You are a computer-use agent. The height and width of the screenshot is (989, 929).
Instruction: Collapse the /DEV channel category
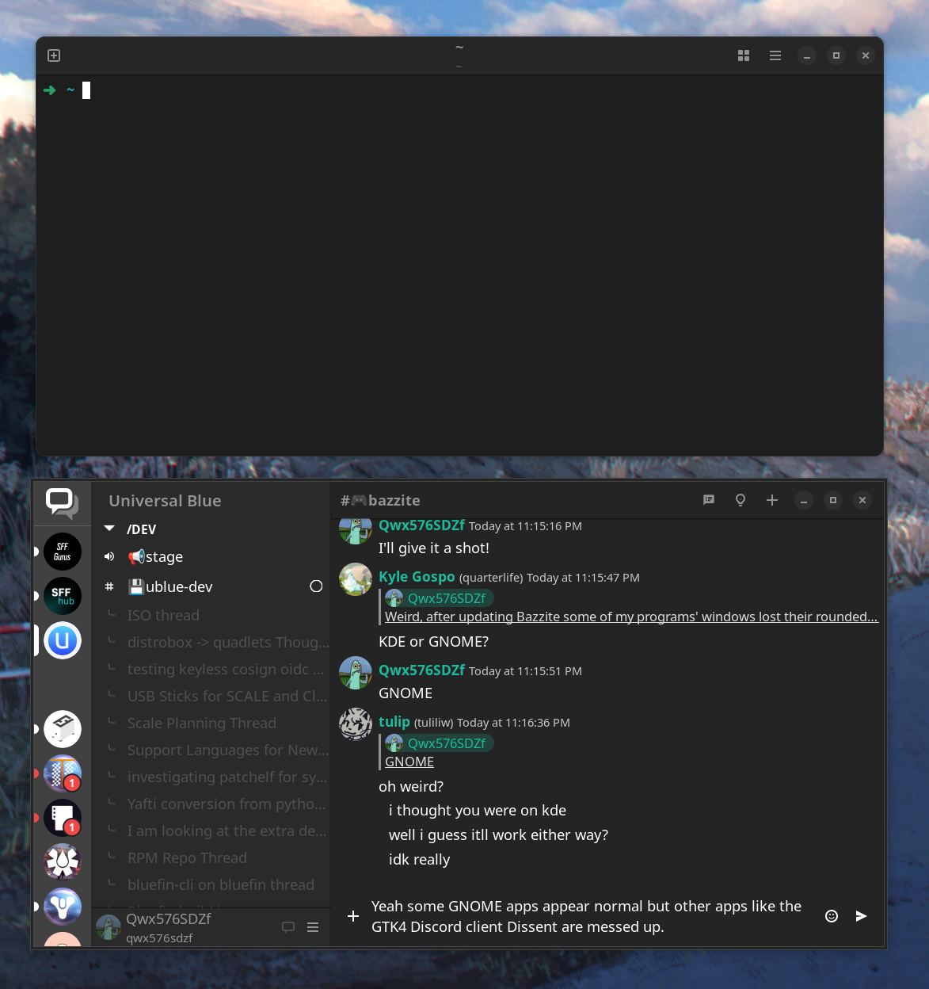click(109, 529)
